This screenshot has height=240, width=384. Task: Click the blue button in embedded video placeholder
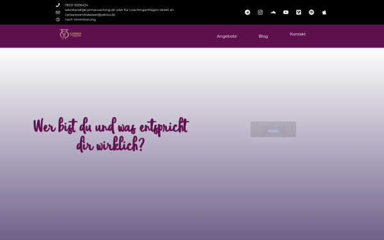pyautogui.click(x=273, y=131)
